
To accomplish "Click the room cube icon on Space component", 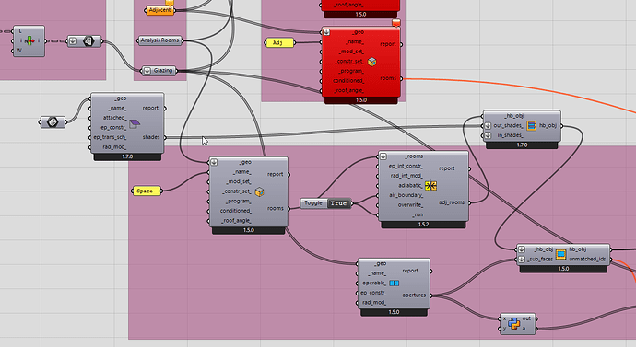I will (x=259, y=191).
